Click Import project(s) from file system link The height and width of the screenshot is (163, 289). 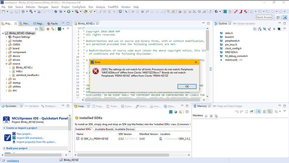[36, 142]
